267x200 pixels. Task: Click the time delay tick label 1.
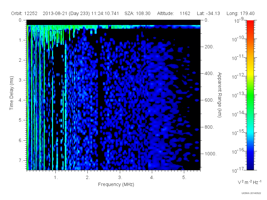click(21, 40)
